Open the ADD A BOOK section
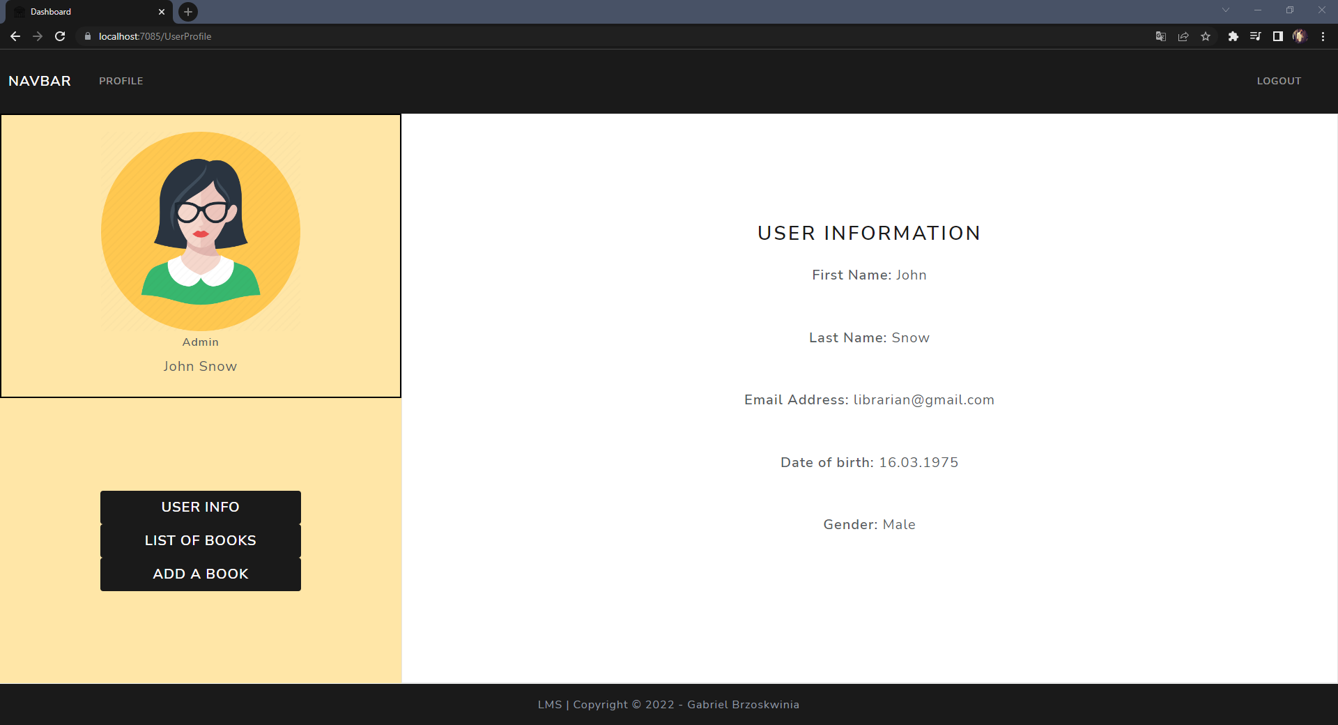The image size is (1338, 725). point(200,574)
